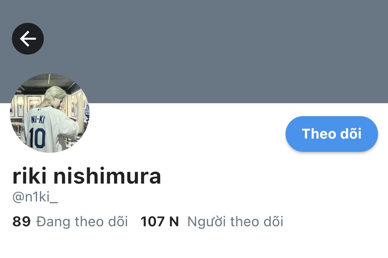388x258 pixels.
Task: Go back using the left arrow icon
Action: click(x=28, y=39)
